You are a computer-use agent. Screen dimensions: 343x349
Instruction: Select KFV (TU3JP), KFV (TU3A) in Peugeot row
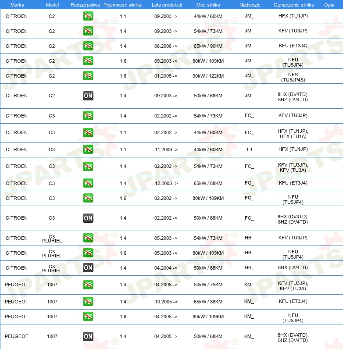pos(293,286)
